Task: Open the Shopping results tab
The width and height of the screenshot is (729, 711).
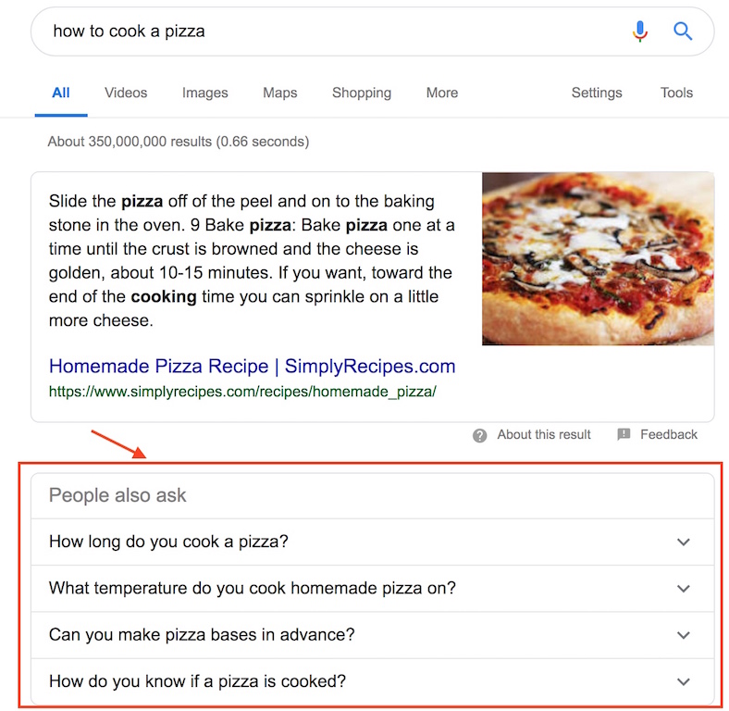Action: coord(362,93)
